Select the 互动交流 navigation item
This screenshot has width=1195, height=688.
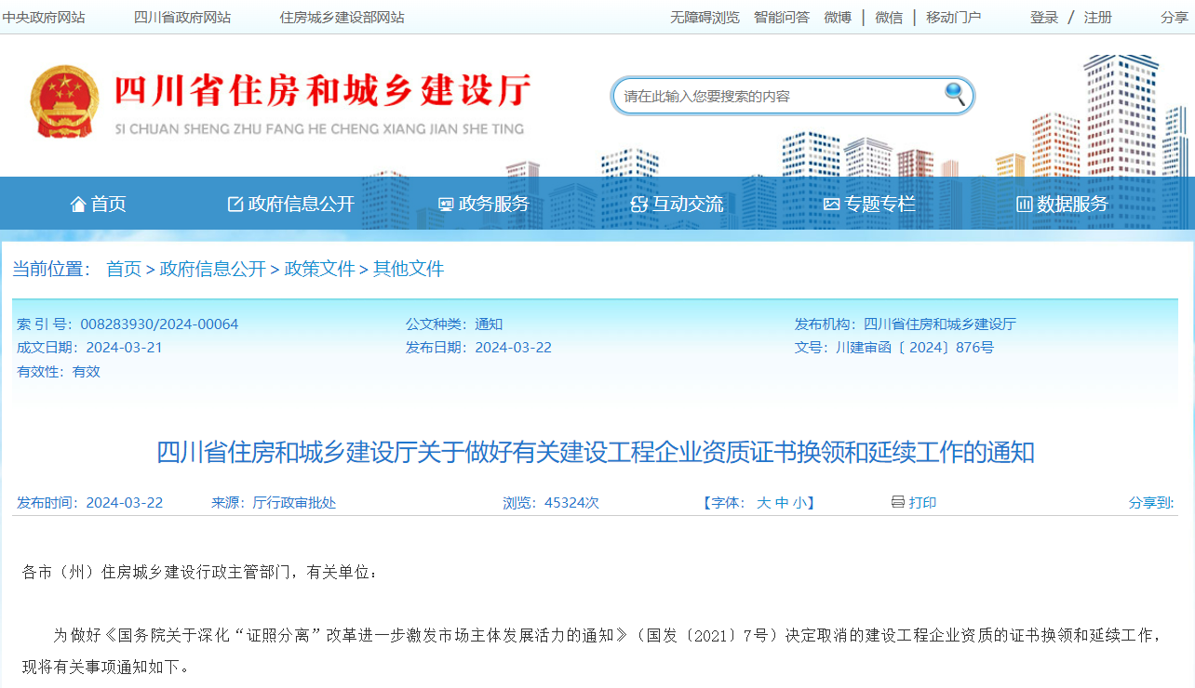[677, 204]
